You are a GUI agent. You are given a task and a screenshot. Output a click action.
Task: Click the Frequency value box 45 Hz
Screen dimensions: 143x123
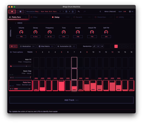[x=50, y=37]
